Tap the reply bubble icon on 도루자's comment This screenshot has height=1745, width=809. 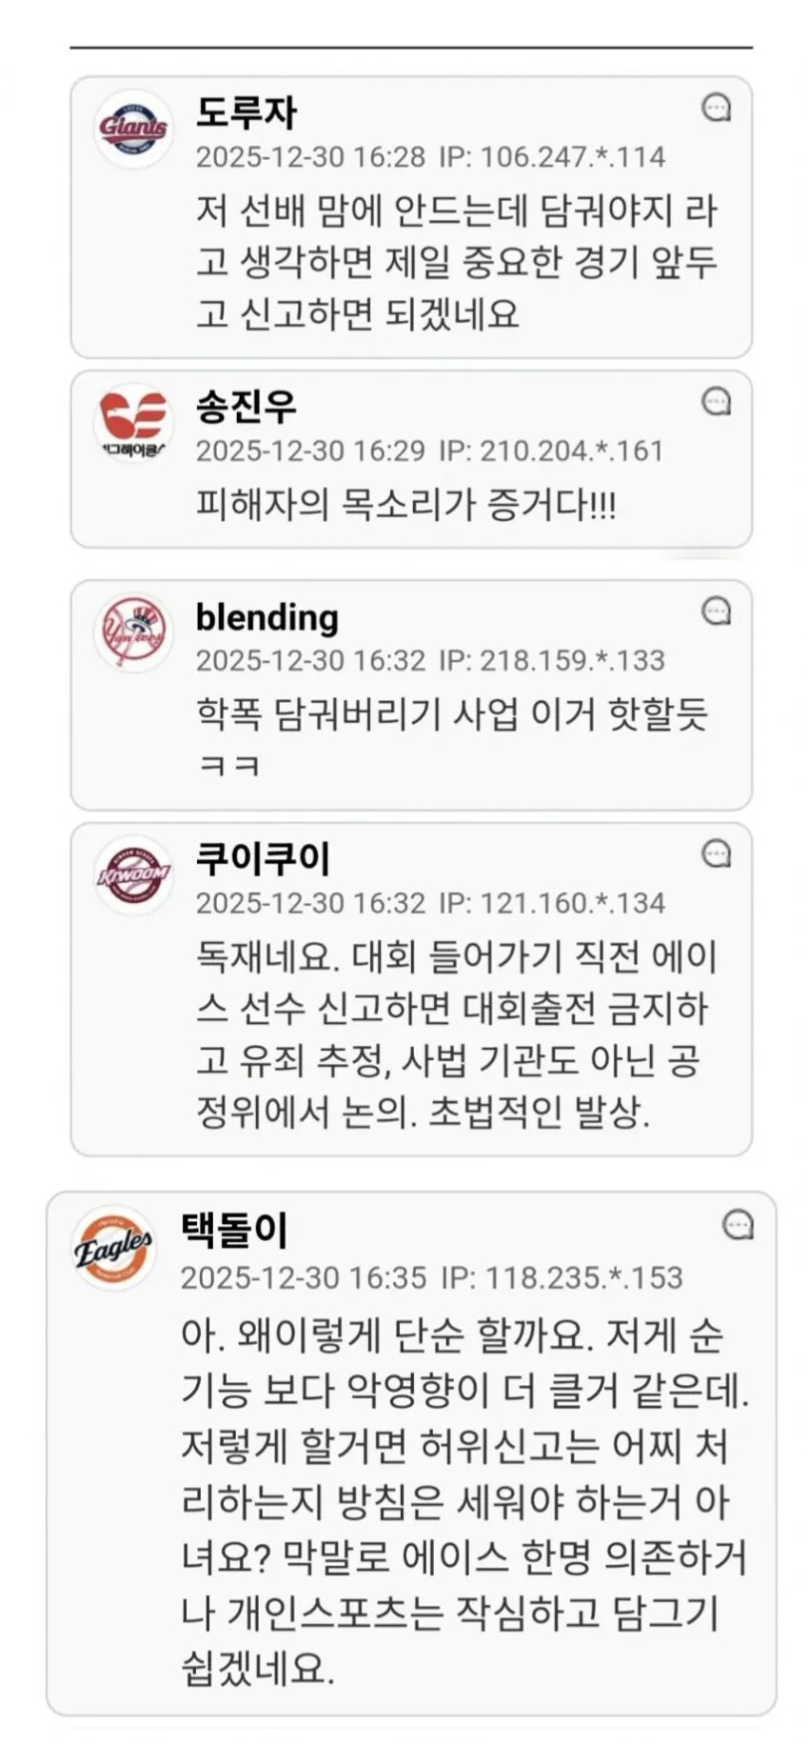coord(716,108)
